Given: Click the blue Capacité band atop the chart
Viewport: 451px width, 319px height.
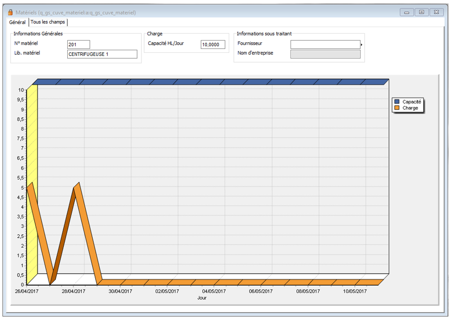Looking at the screenshot, I should [209, 82].
